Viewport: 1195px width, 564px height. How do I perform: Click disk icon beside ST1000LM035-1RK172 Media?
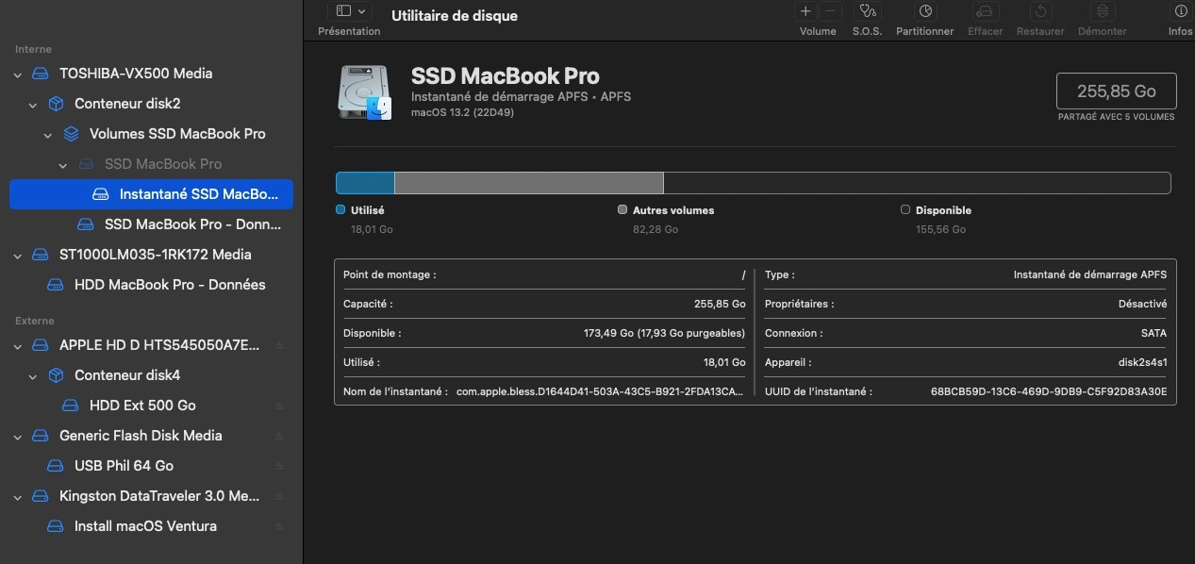pyautogui.click(x=41, y=255)
